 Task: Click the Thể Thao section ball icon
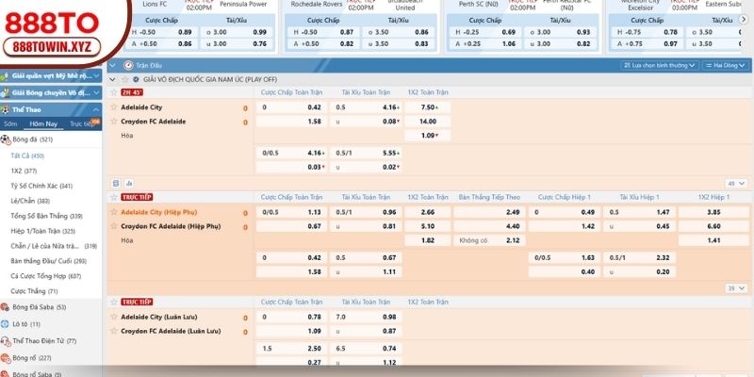point(6,109)
